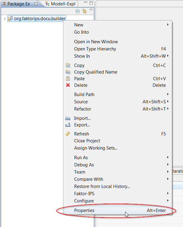This screenshot has width=183, height=227.
Task: Select Restore from Local History...
Action: (102, 186)
